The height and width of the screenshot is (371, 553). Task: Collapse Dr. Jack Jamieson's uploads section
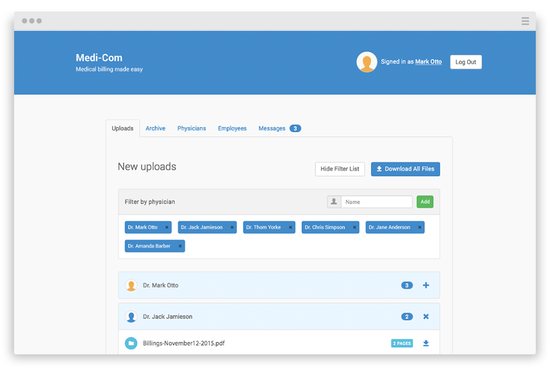click(426, 316)
